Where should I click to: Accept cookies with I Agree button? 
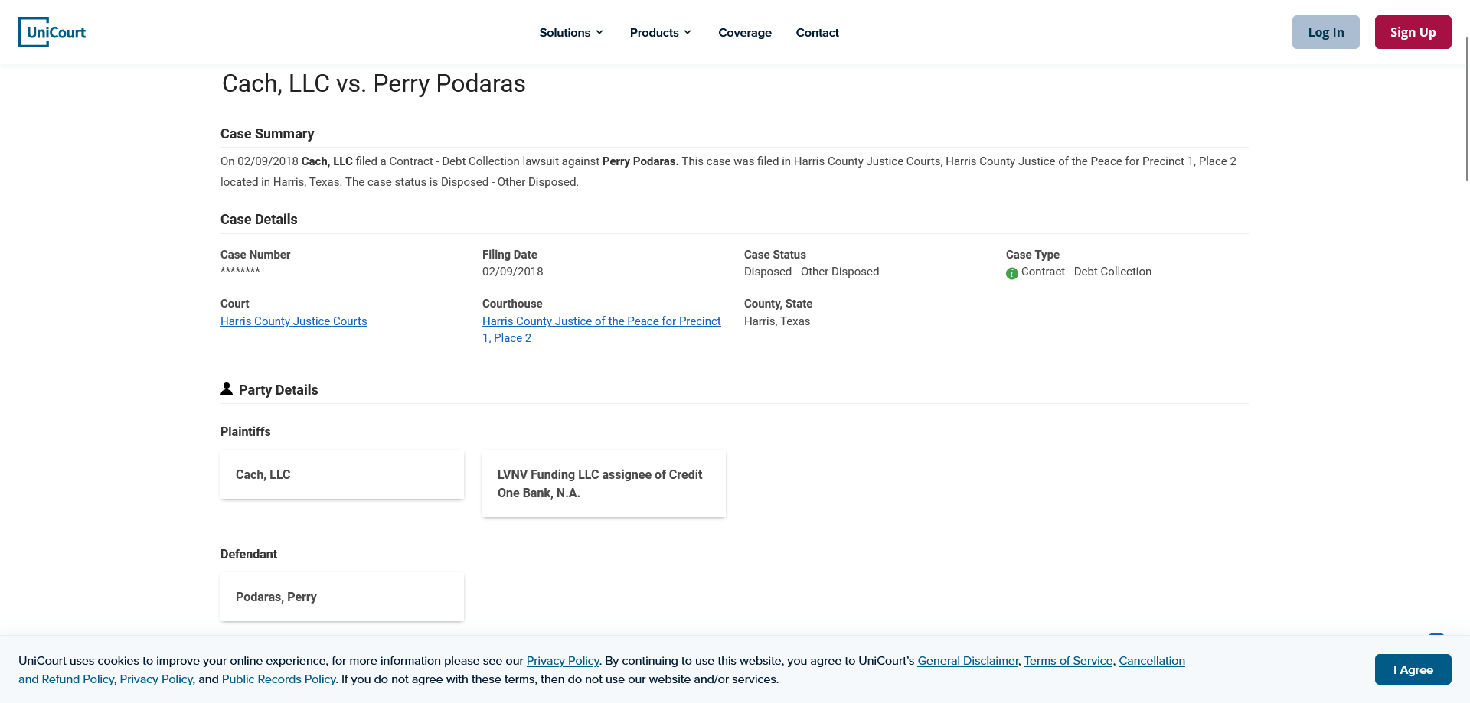pyautogui.click(x=1413, y=669)
